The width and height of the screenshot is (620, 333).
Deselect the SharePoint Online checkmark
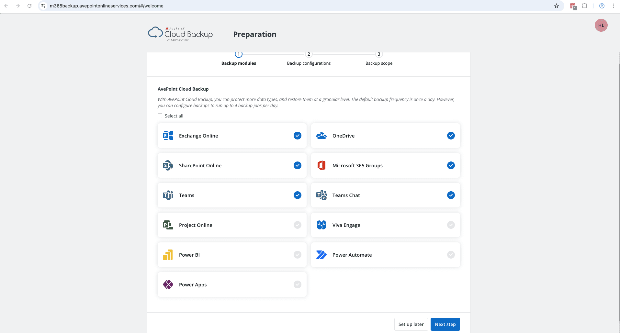[x=298, y=165]
